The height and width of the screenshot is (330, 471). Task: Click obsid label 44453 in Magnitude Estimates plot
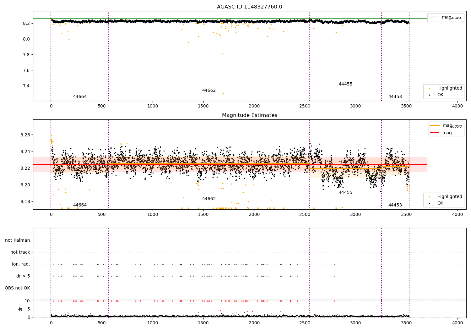(x=395, y=205)
